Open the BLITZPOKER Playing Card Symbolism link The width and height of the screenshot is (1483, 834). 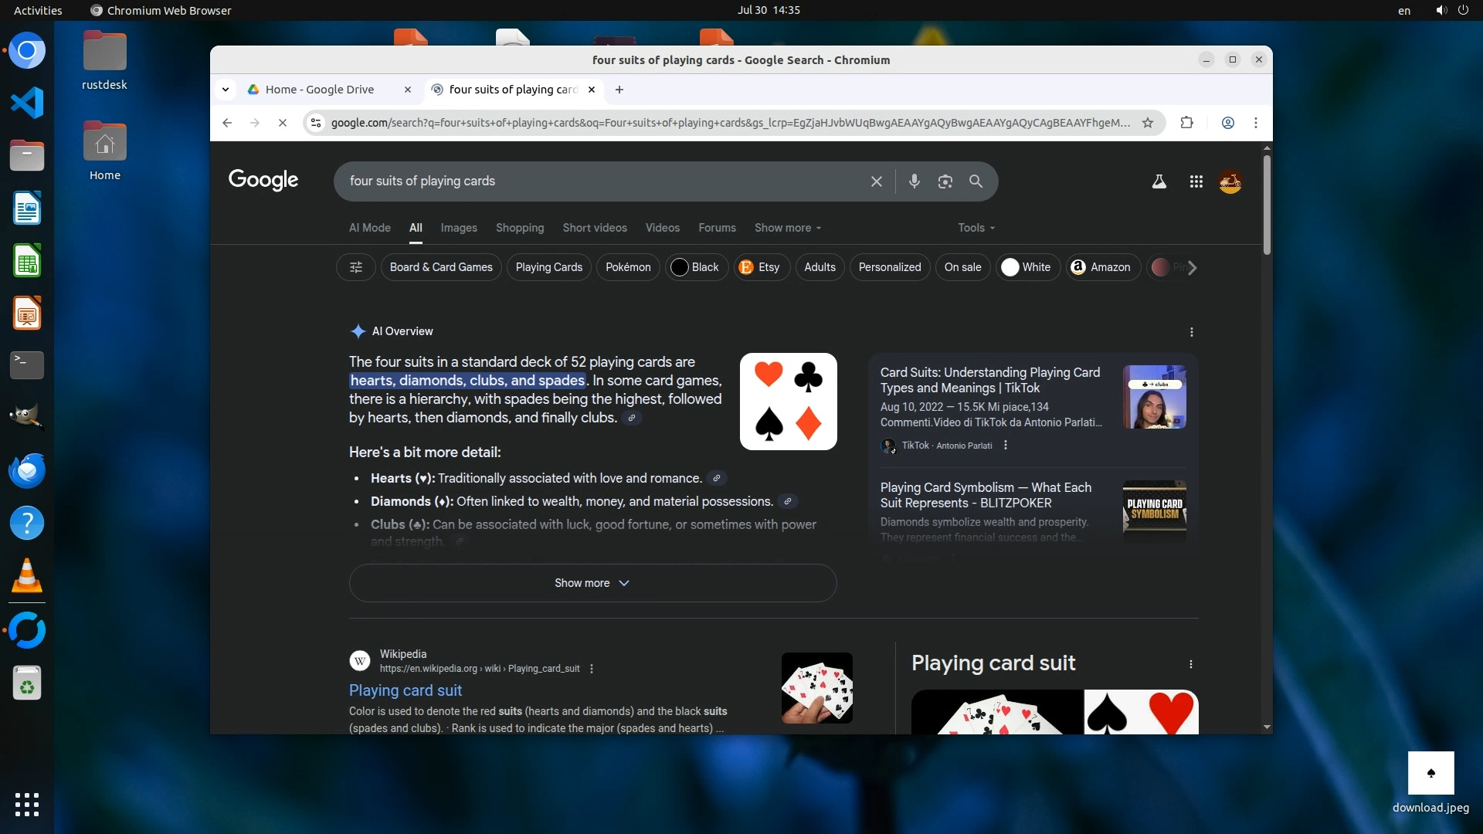[x=986, y=495]
